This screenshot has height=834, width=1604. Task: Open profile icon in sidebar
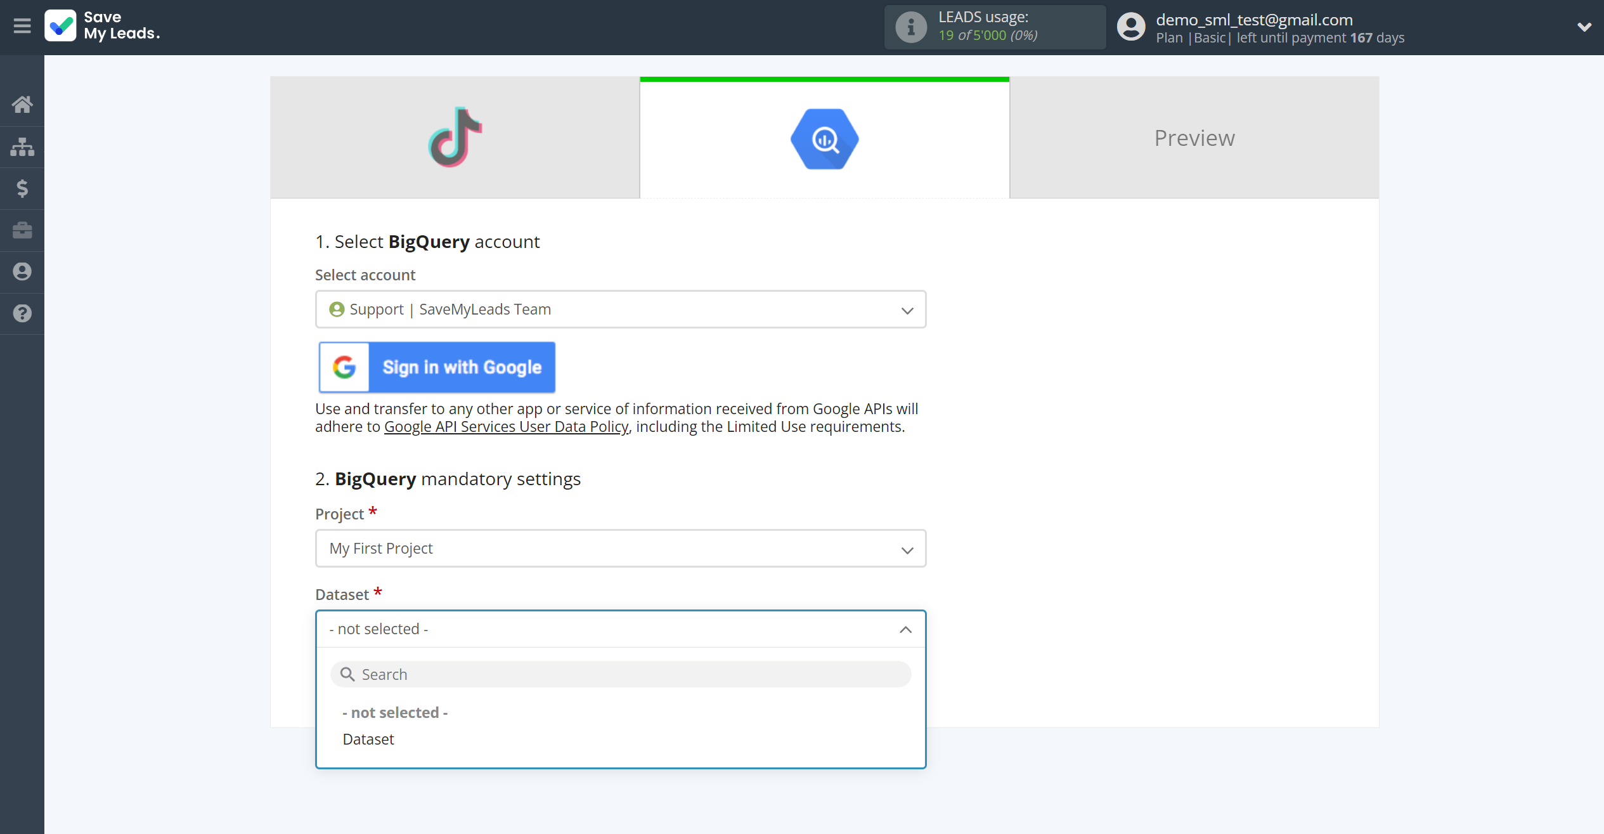22,271
